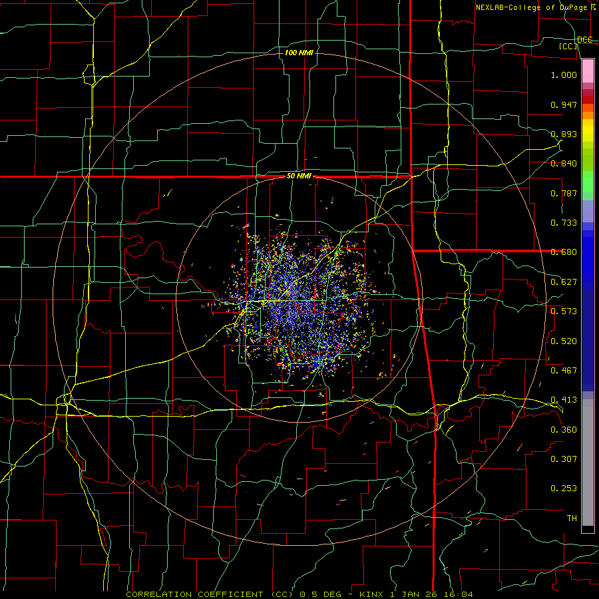Click the 1.000 legend value
Screen dimensions: 599x599
click(564, 75)
